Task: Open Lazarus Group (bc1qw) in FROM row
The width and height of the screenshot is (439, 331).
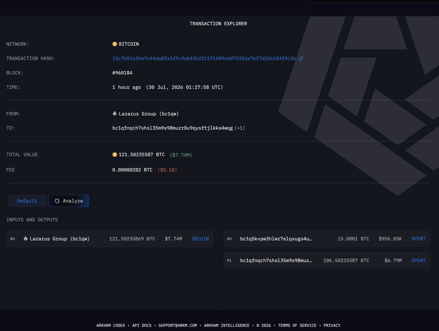Action: point(149,114)
